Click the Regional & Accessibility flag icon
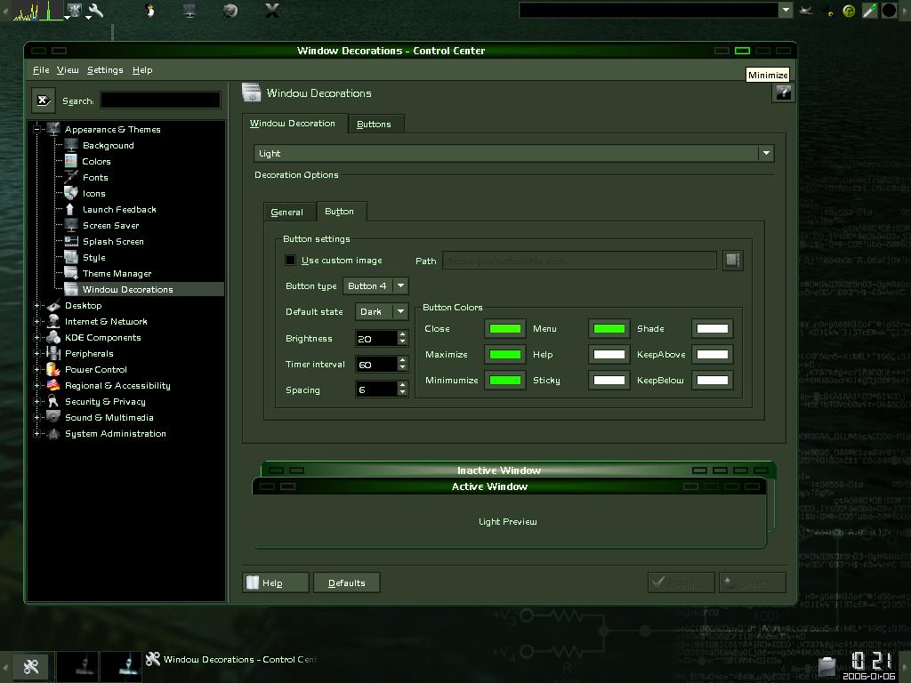 click(x=53, y=385)
